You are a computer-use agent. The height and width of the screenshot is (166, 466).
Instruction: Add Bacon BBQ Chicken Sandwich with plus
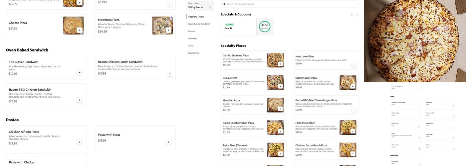79,100
